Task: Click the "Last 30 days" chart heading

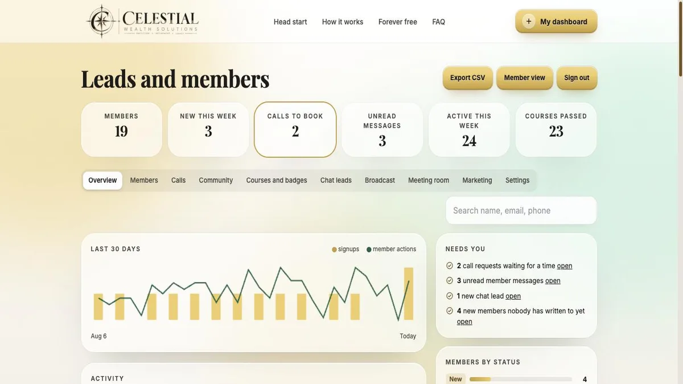Action: click(116, 249)
